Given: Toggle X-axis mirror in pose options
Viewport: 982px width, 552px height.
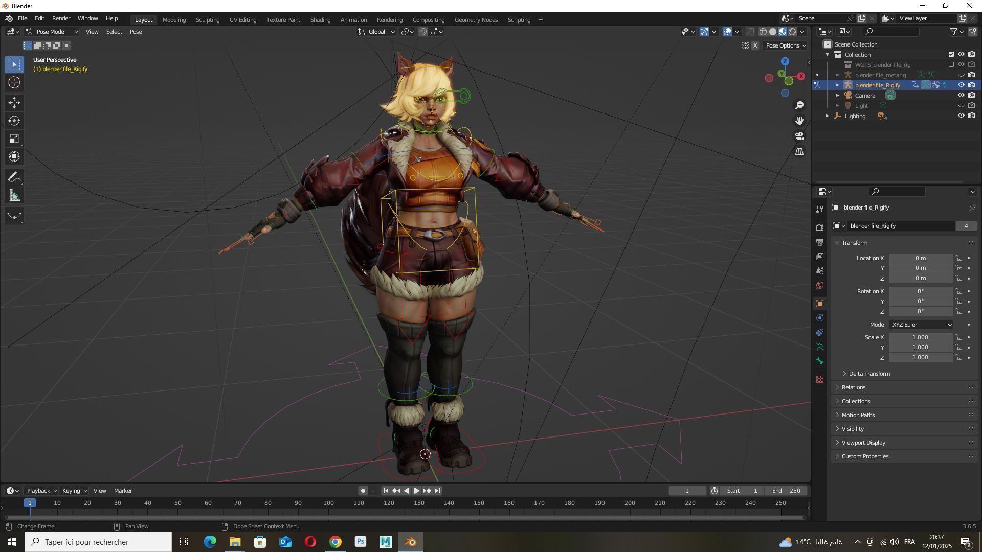Looking at the screenshot, I should point(755,45).
